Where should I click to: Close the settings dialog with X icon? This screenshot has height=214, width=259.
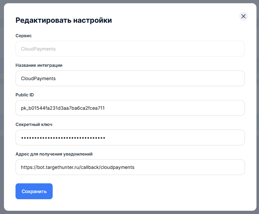click(243, 16)
